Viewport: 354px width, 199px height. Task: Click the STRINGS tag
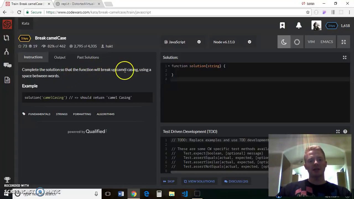[62, 114]
